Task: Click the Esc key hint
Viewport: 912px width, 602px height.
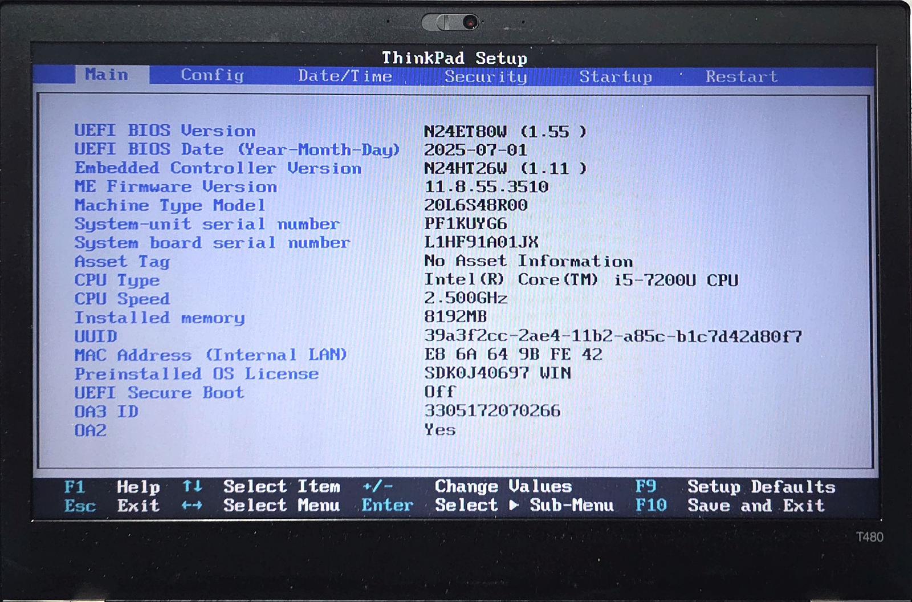Action: tap(80, 506)
